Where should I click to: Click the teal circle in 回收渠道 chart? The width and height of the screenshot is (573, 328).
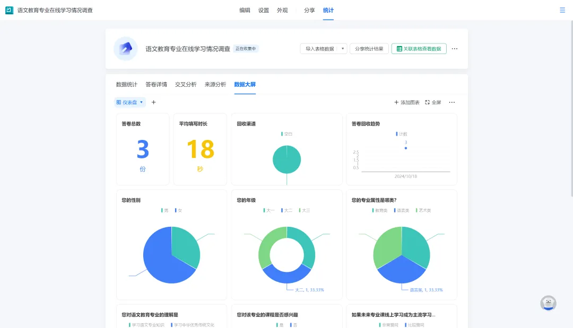click(287, 159)
